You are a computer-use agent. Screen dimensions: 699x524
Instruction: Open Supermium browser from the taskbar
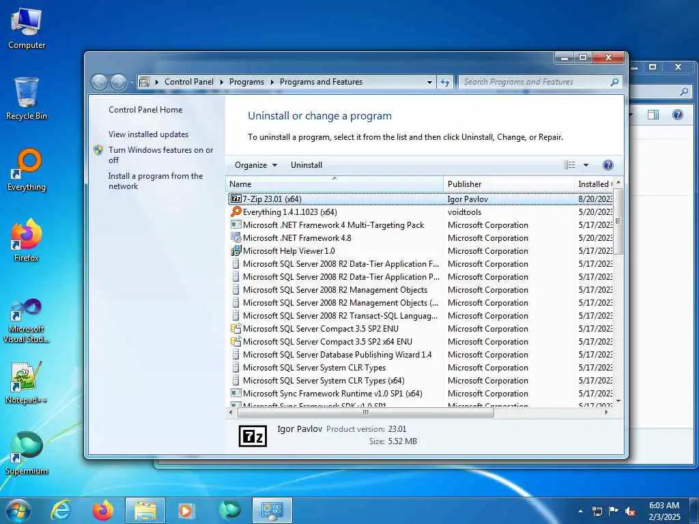coord(230,510)
